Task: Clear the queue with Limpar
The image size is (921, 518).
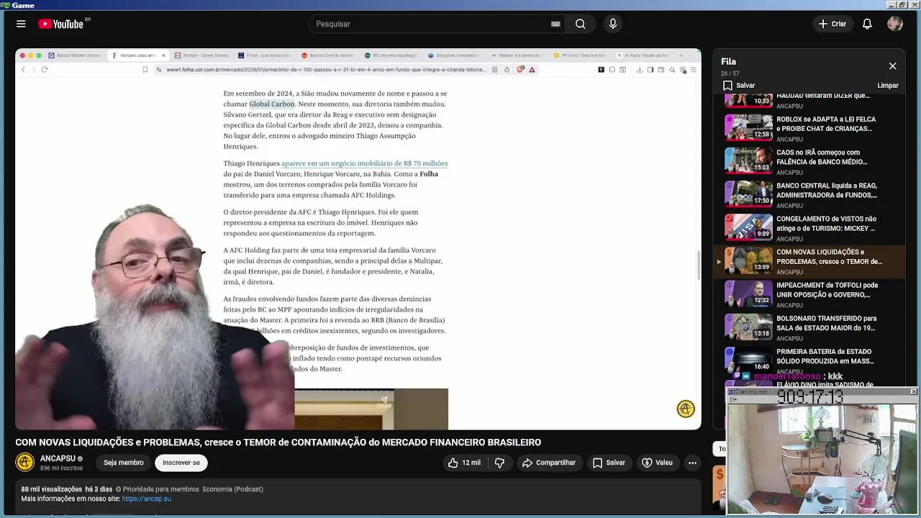Action: (888, 85)
